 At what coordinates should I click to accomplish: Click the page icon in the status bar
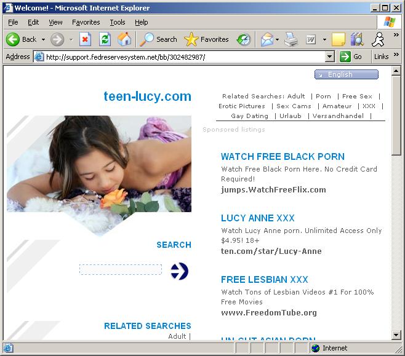[x=8, y=348]
